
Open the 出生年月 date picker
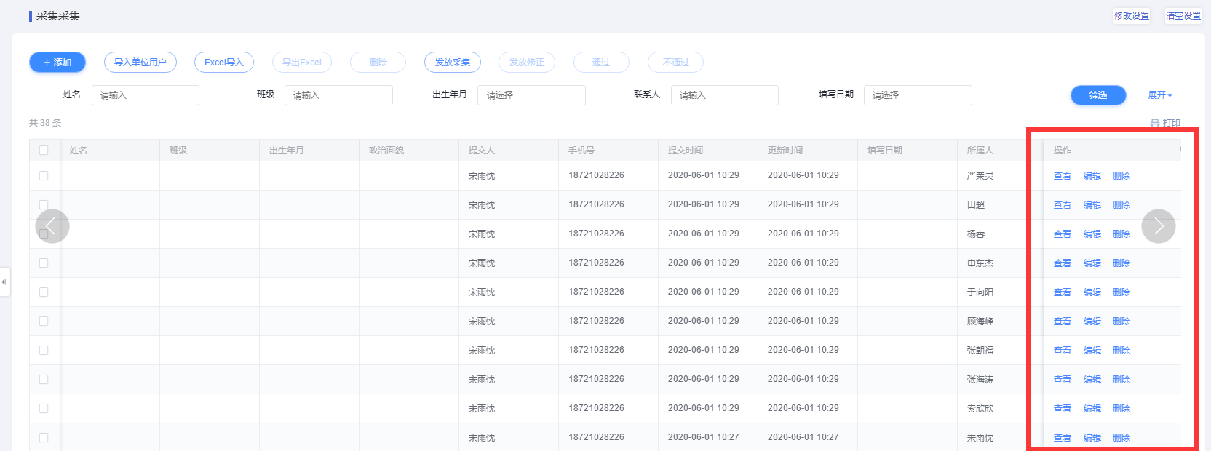pos(531,95)
